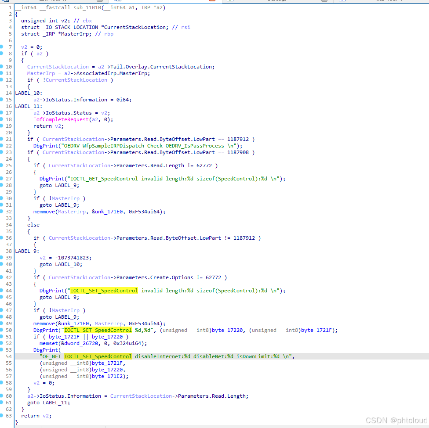
Task: Click MasterIrp variable declaration on line 5
Action: point(76,34)
